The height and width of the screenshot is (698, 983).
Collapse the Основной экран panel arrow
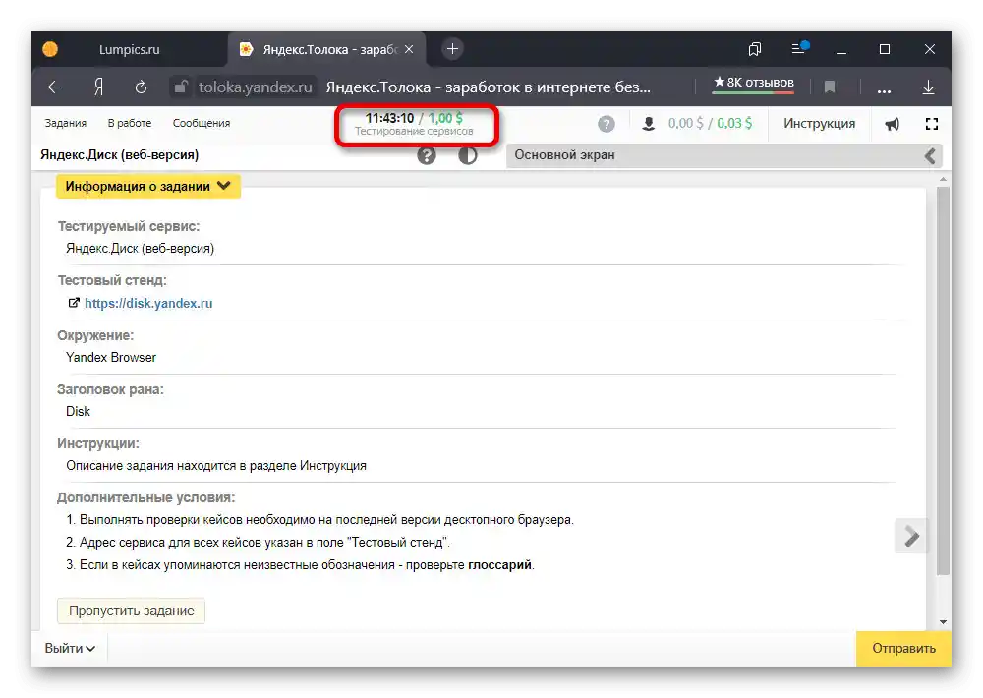click(930, 155)
